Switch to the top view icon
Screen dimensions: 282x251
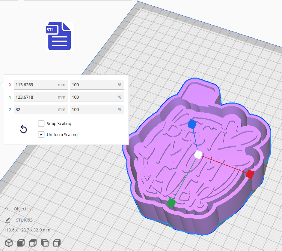coord(33,243)
